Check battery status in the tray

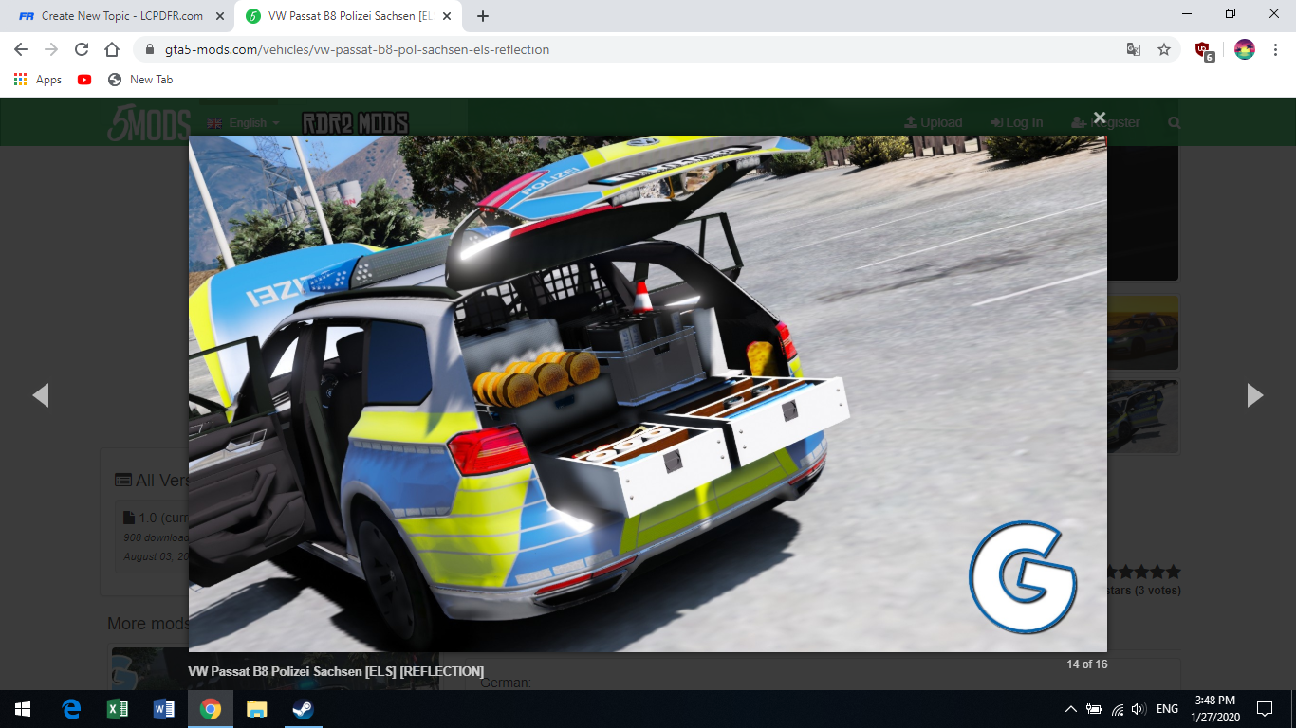point(1094,709)
